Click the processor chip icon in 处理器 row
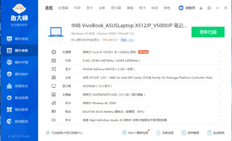Image resolution: width=232 pixels, height=141 pixels. pyautogui.click(x=54, y=52)
